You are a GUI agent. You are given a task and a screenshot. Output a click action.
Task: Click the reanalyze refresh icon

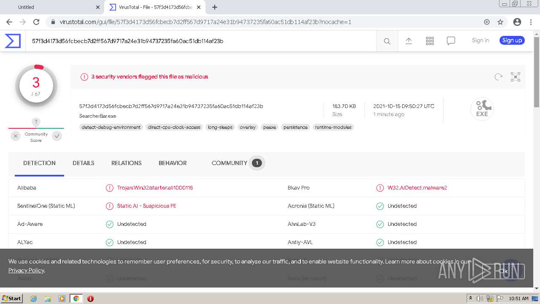pos(498,77)
